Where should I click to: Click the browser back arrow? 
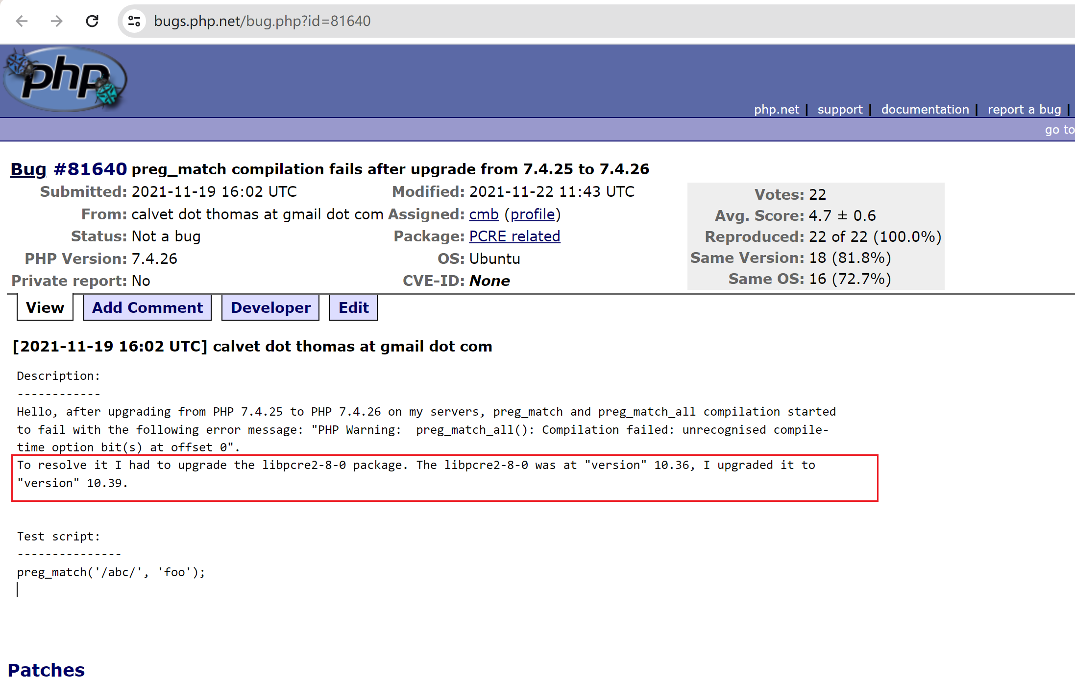tap(22, 21)
